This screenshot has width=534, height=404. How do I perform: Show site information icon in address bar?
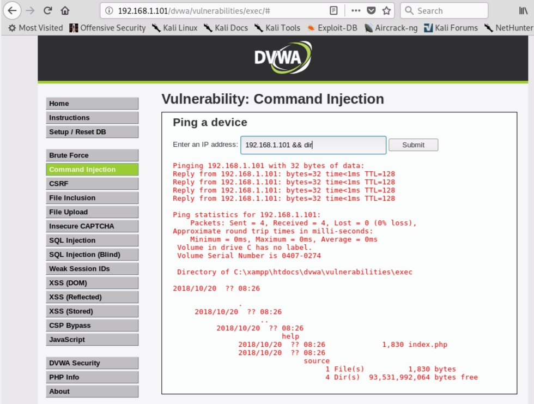click(x=109, y=11)
